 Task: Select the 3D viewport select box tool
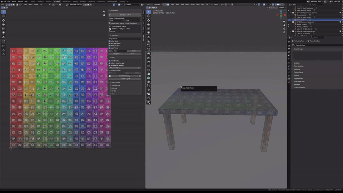coord(149,12)
